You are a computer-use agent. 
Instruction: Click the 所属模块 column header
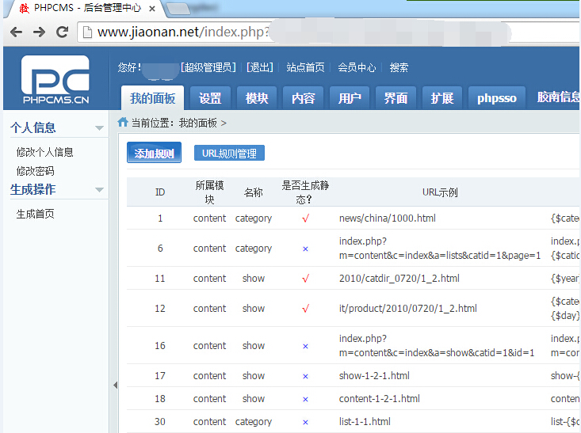coord(209,192)
